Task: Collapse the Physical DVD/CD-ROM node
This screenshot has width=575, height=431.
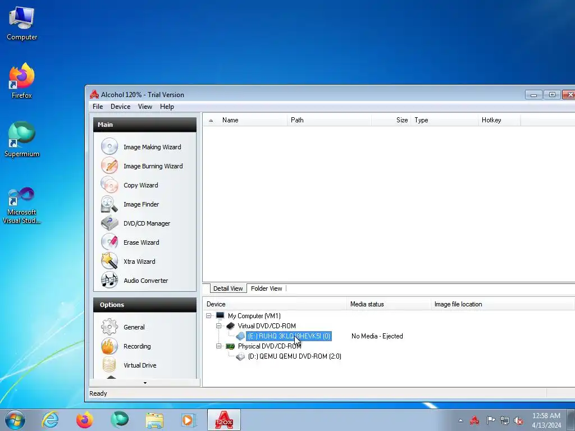Action: click(219, 346)
